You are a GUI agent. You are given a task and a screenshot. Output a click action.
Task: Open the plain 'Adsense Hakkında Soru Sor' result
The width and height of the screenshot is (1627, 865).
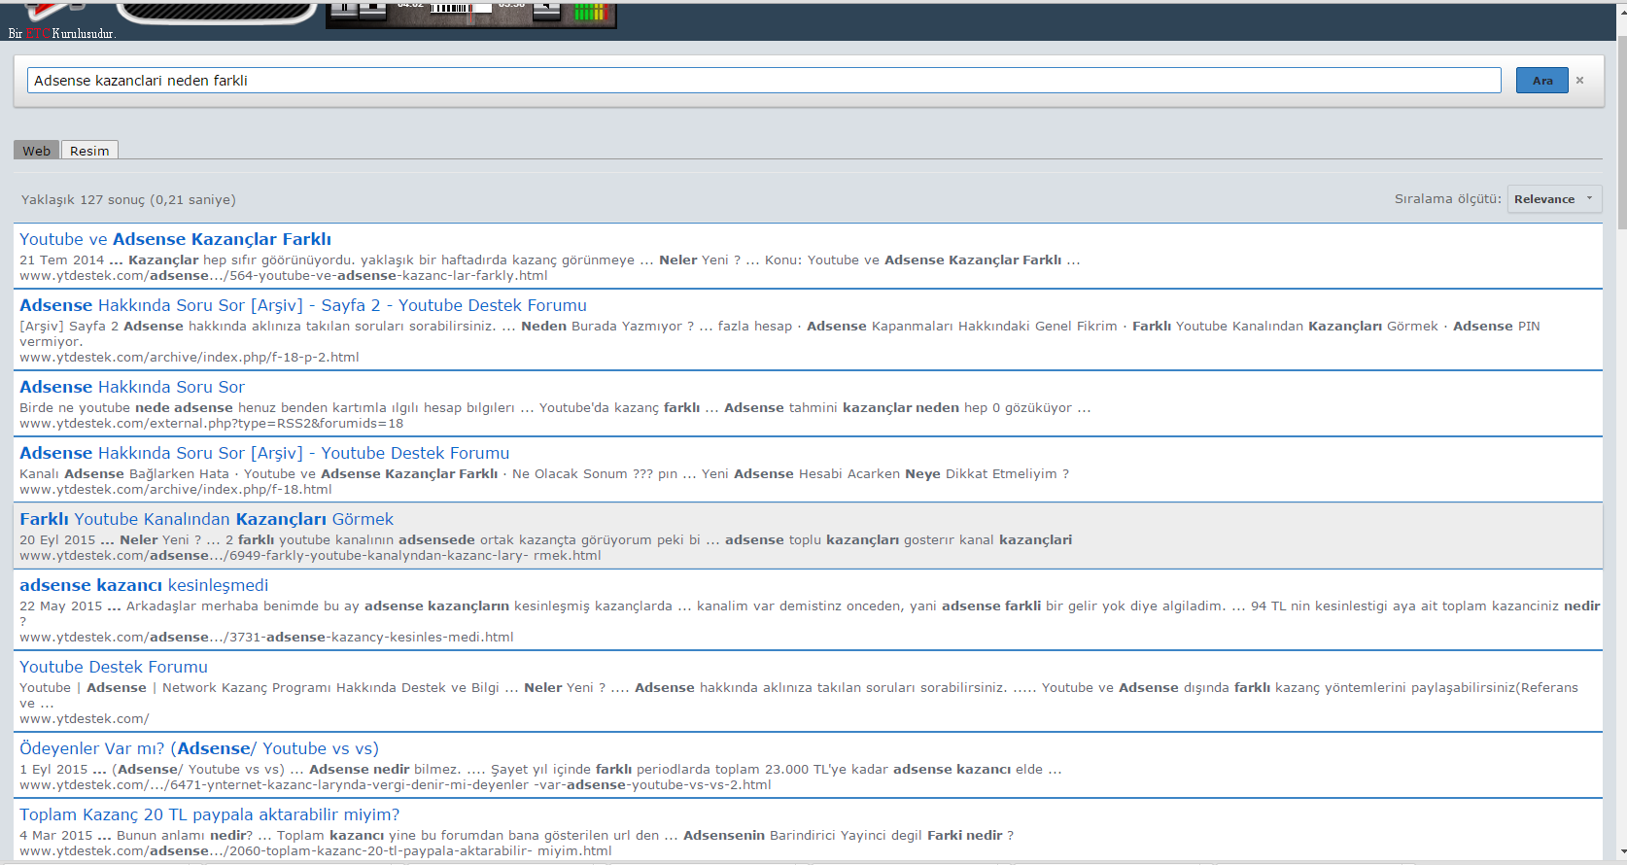132,387
